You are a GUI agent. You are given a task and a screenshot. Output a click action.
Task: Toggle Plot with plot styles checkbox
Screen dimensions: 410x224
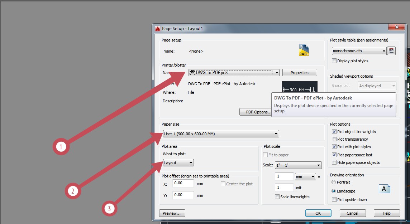point(334,147)
